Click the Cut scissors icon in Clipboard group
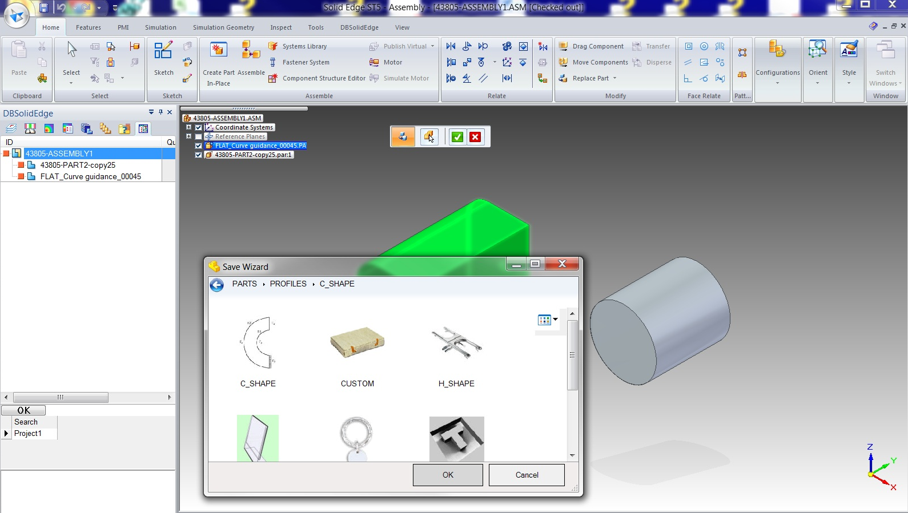 (x=42, y=46)
